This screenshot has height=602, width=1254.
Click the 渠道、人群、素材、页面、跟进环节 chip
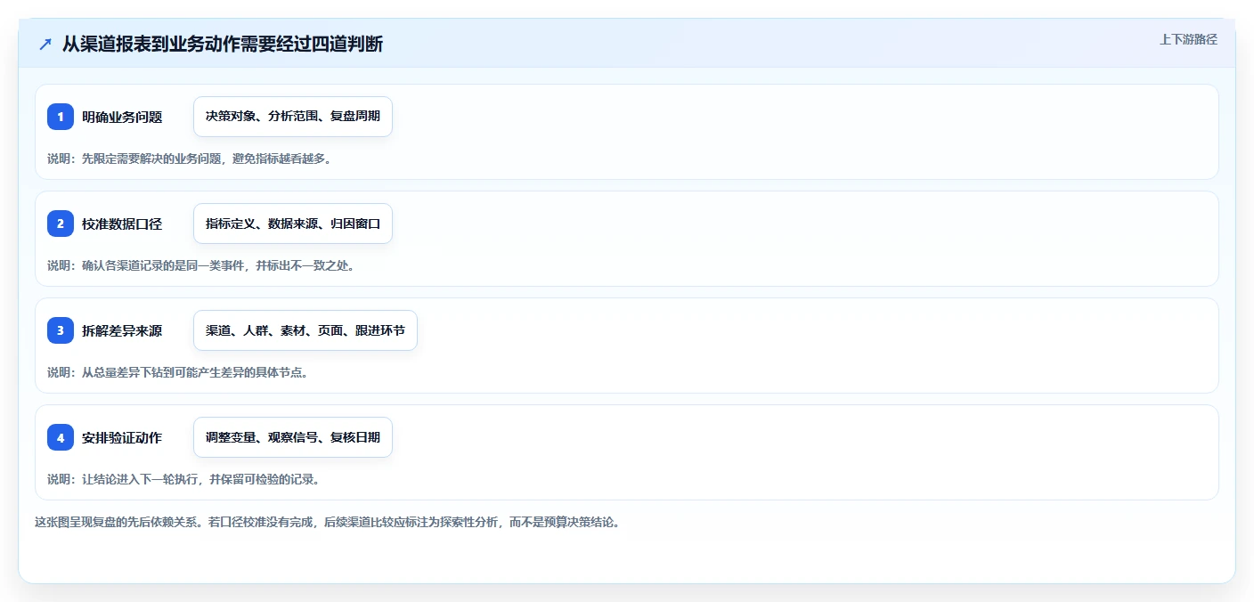(305, 330)
